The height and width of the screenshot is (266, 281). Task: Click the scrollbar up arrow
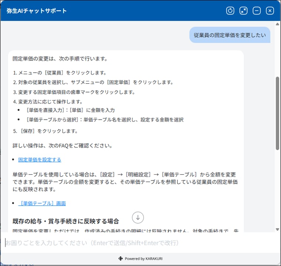pyautogui.click(x=277, y=24)
